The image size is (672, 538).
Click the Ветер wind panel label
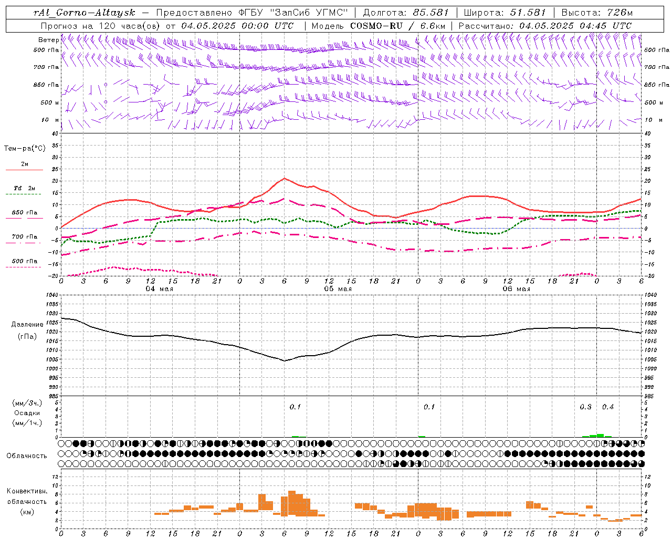48,40
